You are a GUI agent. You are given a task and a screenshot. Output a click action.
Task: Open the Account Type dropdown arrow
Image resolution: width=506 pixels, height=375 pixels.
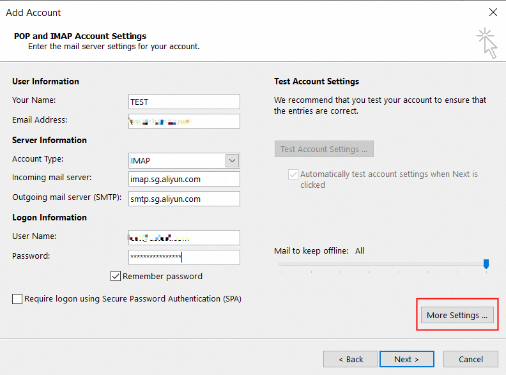[233, 161]
